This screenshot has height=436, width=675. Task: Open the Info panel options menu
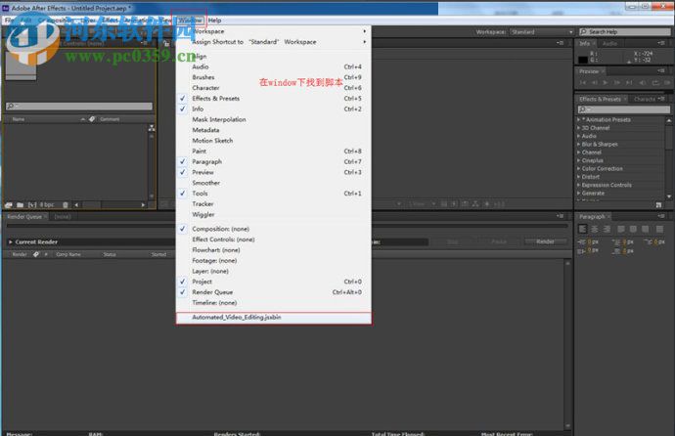tap(661, 43)
